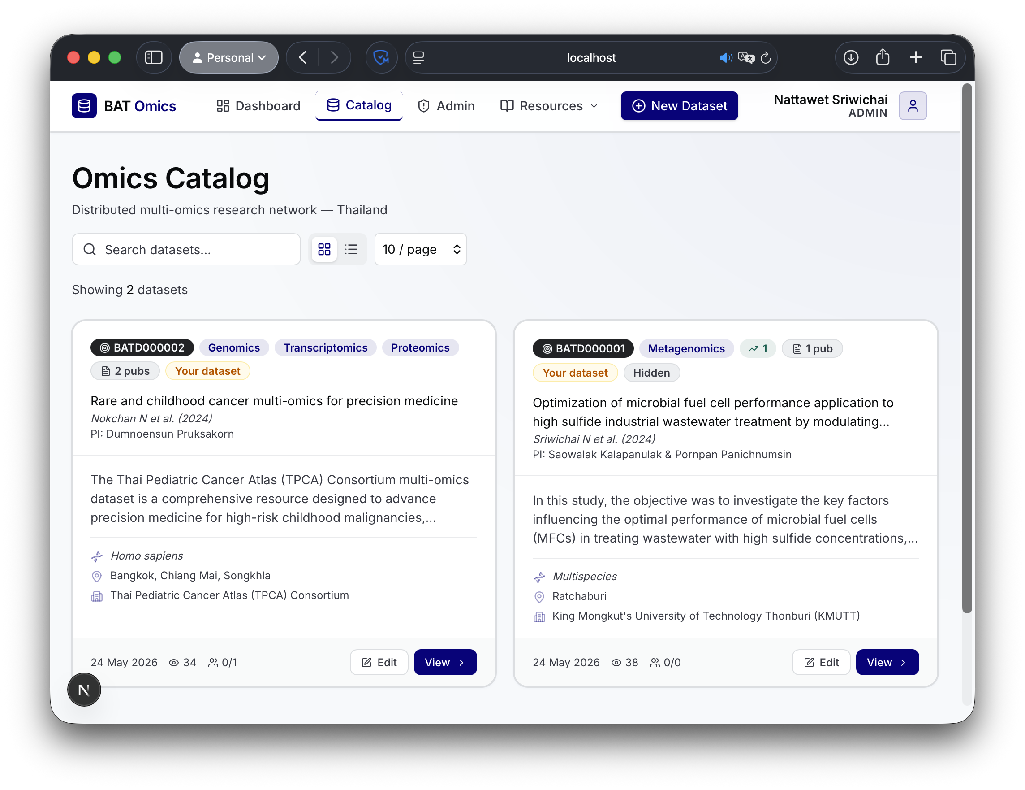Edit the BATD000002 dataset
The image size is (1025, 790).
(x=379, y=662)
